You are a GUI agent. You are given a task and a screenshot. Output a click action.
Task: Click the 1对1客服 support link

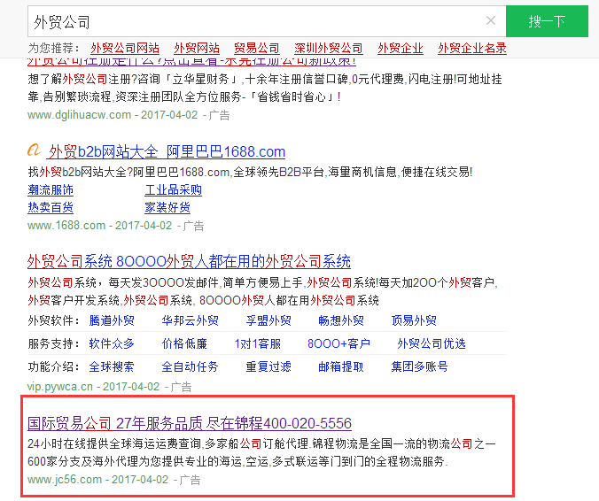(257, 343)
